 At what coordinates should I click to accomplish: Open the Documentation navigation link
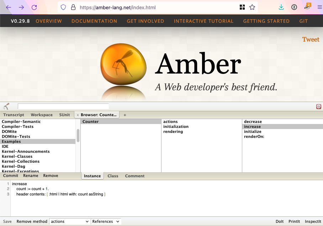94,21
